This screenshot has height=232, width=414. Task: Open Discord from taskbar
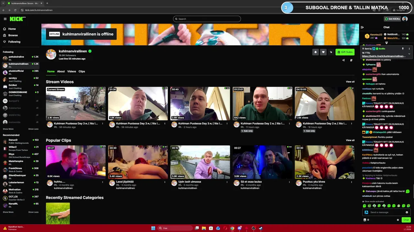click(239, 228)
